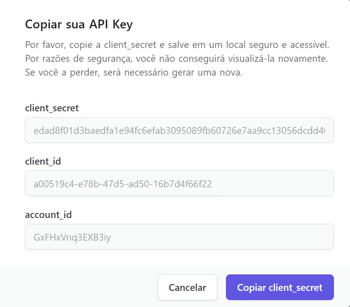The width and height of the screenshot is (350, 307).
Task: Select the account_id input field
Action: pos(179,237)
